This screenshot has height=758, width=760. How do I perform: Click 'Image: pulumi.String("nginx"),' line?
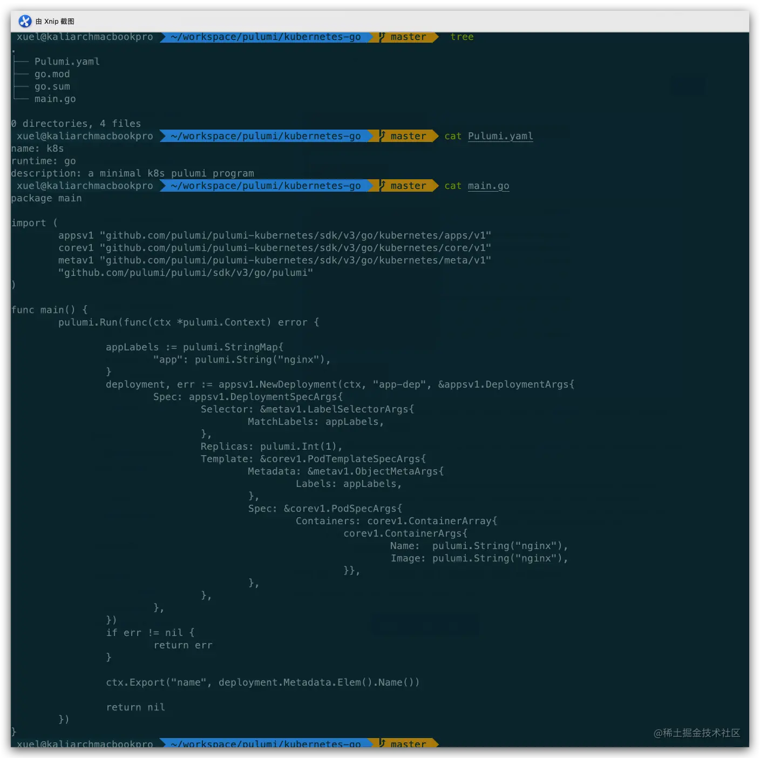pyautogui.click(x=480, y=558)
